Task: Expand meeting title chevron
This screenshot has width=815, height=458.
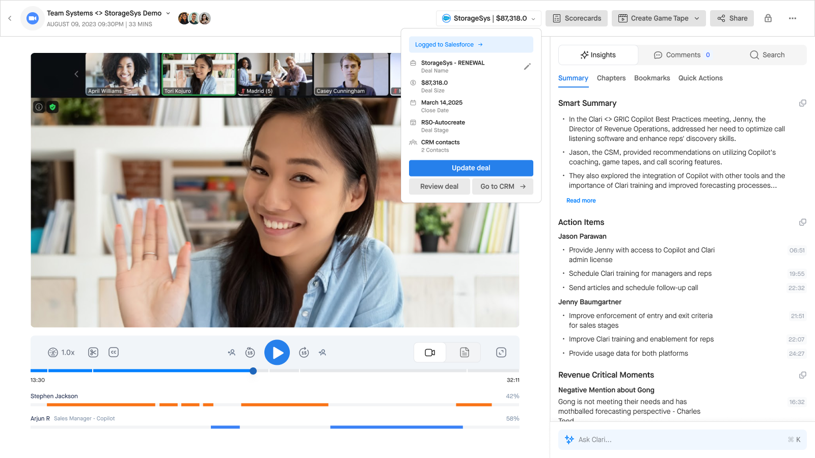Action: (168, 13)
